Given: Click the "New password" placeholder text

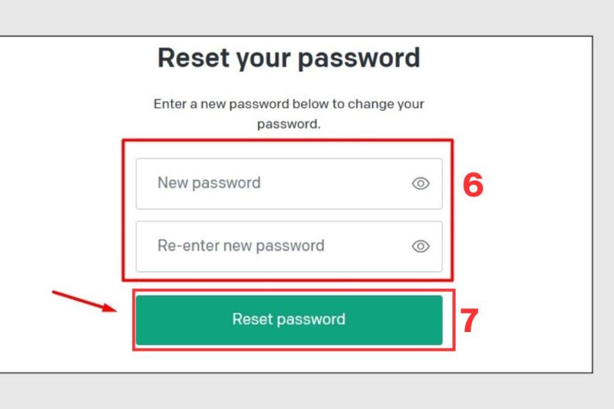Looking at the screenshot, I should pos(209,183).
